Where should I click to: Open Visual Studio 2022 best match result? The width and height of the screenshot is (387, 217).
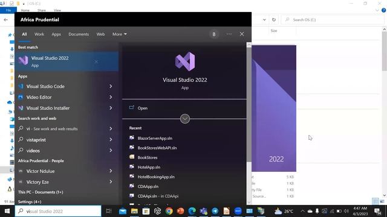click(67, 61)
